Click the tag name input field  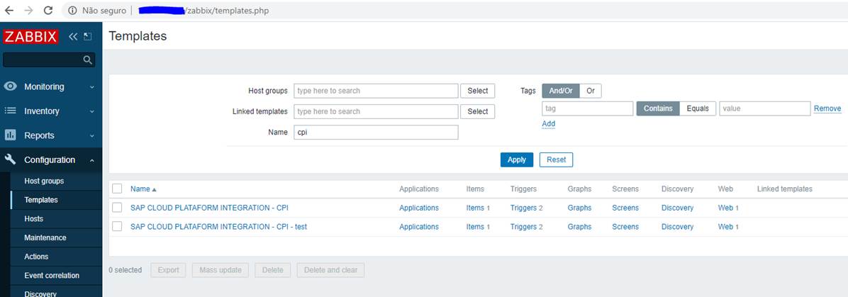point(587,108)
